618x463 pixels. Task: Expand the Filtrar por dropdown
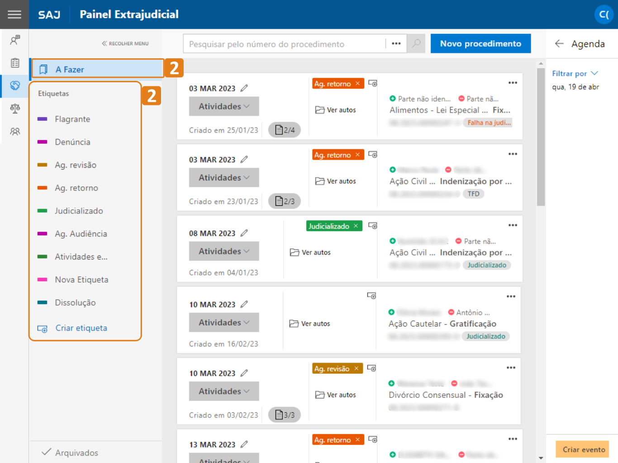(575, 73)
